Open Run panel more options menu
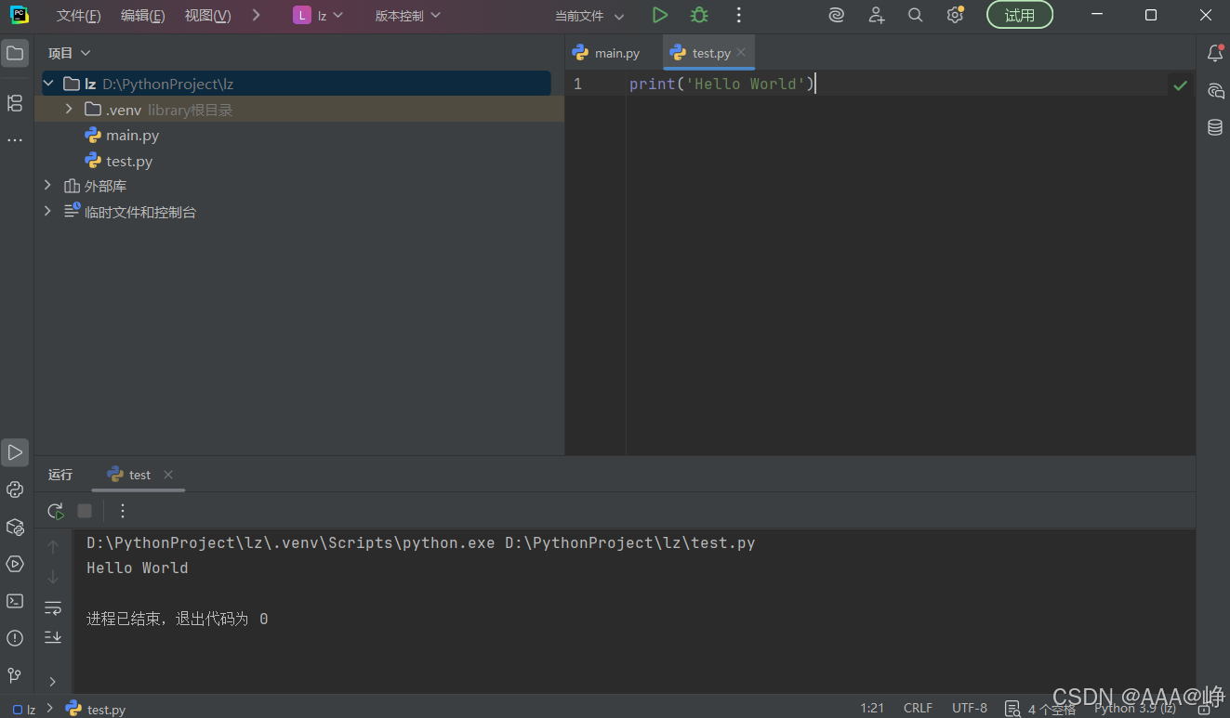This screenshot has width=1230, height=718. click(x=123, y=511)
